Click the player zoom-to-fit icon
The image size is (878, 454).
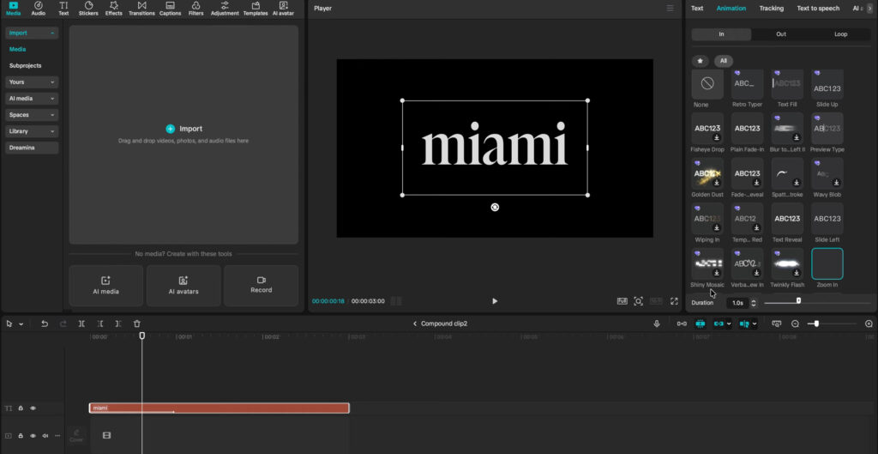[638, 301]
